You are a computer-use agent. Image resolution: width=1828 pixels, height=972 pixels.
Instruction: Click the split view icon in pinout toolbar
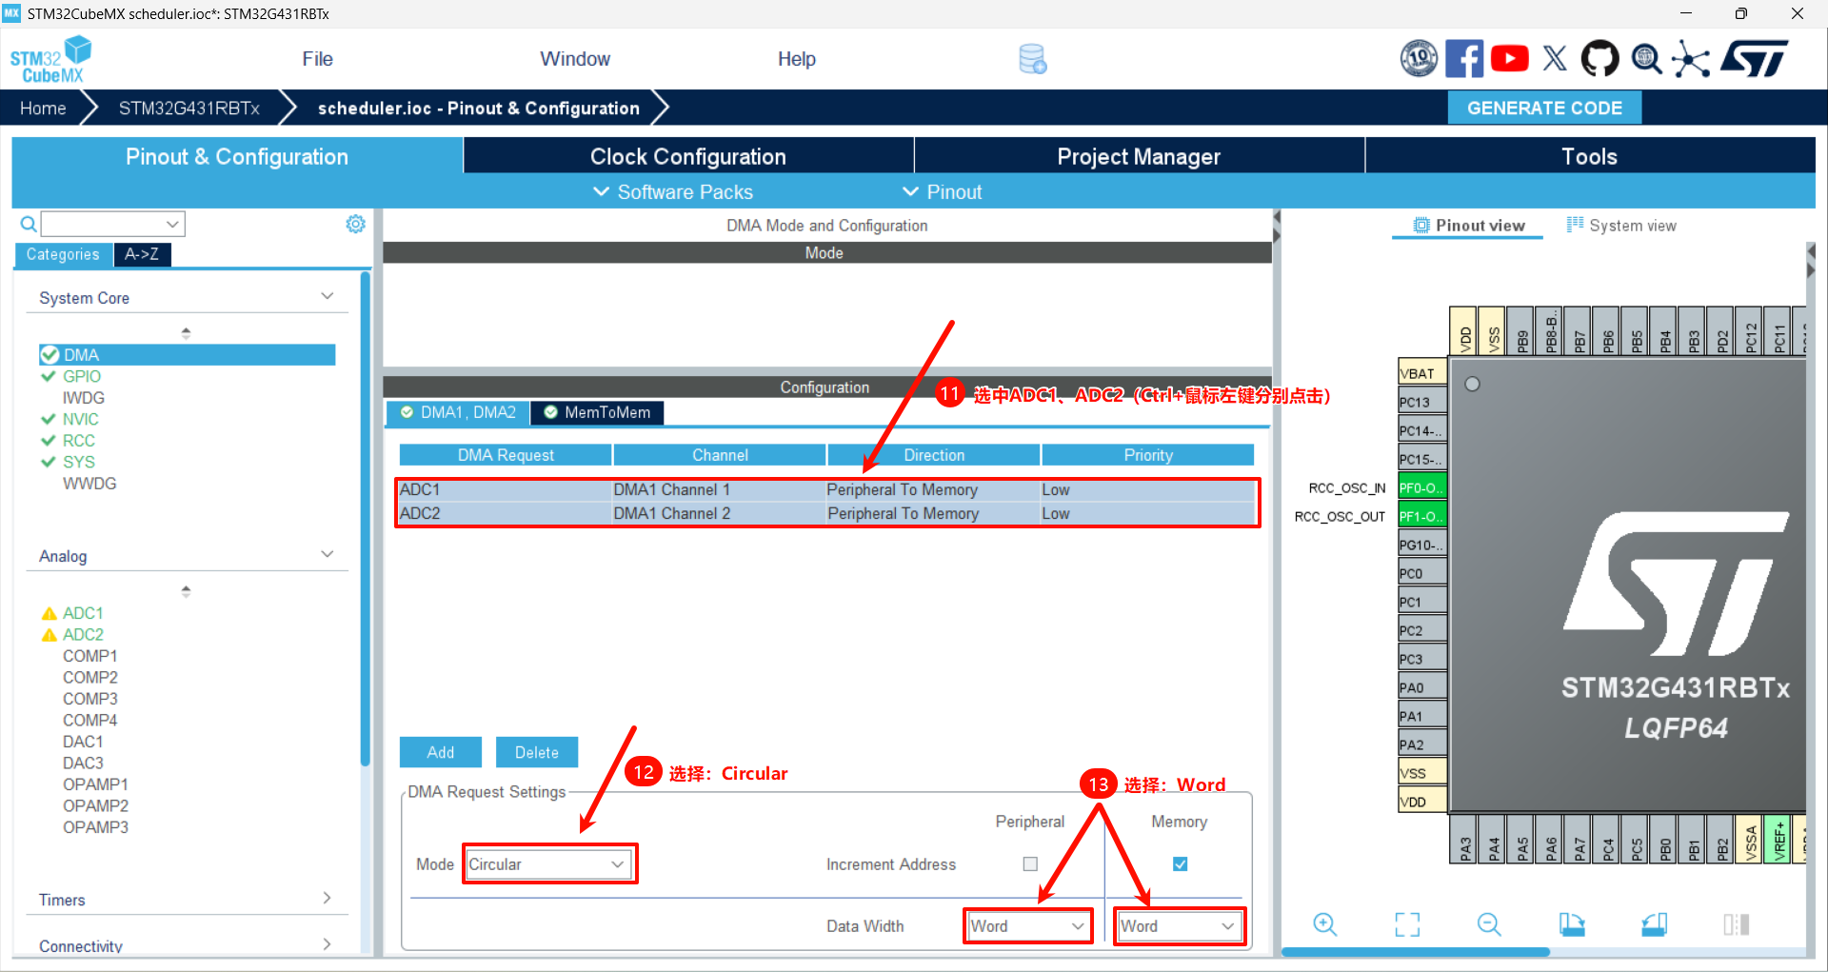tap(1736, 924)
